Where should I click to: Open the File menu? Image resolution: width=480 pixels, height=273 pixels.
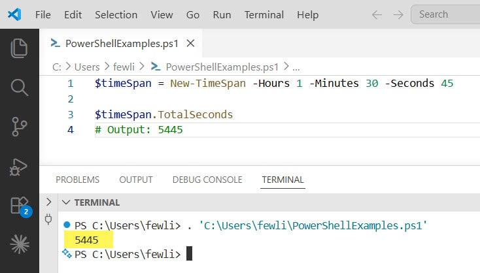(x=43, y=14)
